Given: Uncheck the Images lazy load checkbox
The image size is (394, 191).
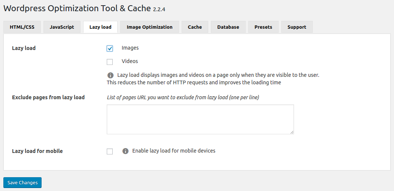Looking at the screenshot, I should (110, 48).
